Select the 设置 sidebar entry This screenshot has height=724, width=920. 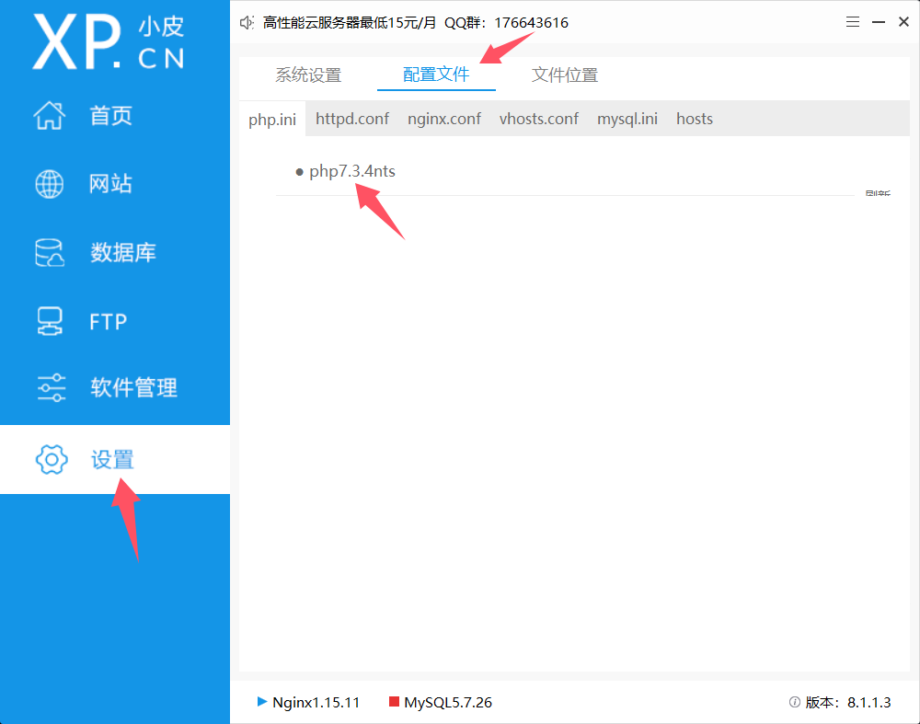114,459
